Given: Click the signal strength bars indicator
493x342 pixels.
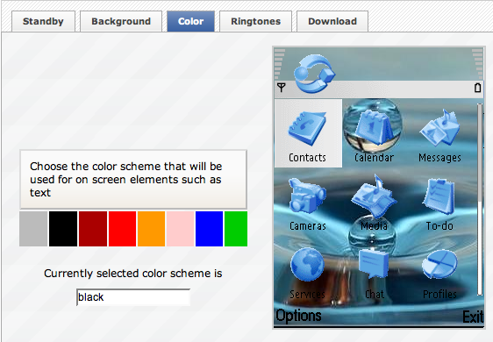Looking at the screenshot, I should (x=280, y=64).
